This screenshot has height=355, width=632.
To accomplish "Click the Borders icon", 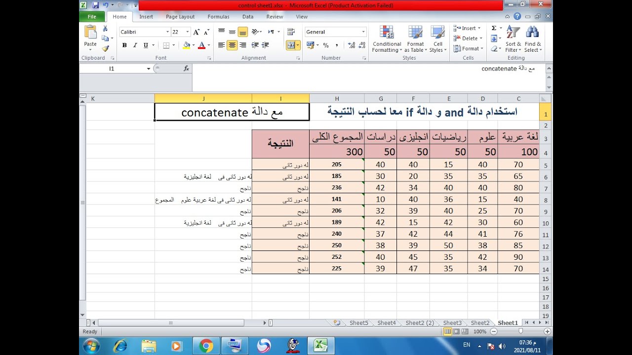I will [x=166, y=45].
